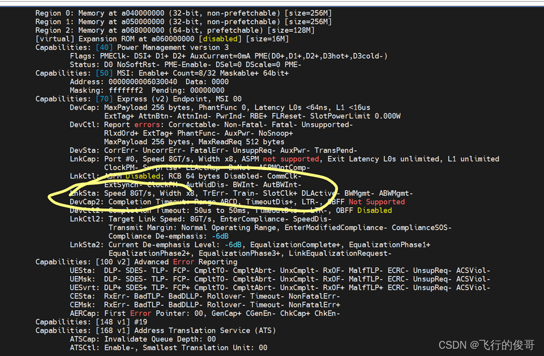The image size is (544, 356).
Task: Click the 'Capabilities: [70] Express (v2) Endpoint' line
Action: click(138, 99)
